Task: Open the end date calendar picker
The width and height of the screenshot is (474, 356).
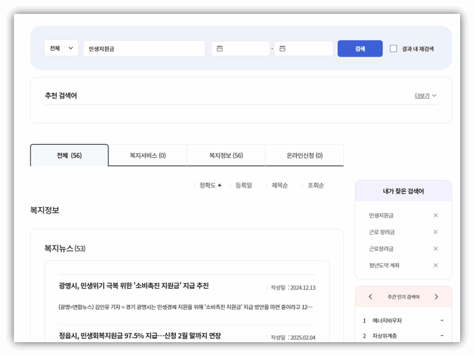Action: [282, 49]
